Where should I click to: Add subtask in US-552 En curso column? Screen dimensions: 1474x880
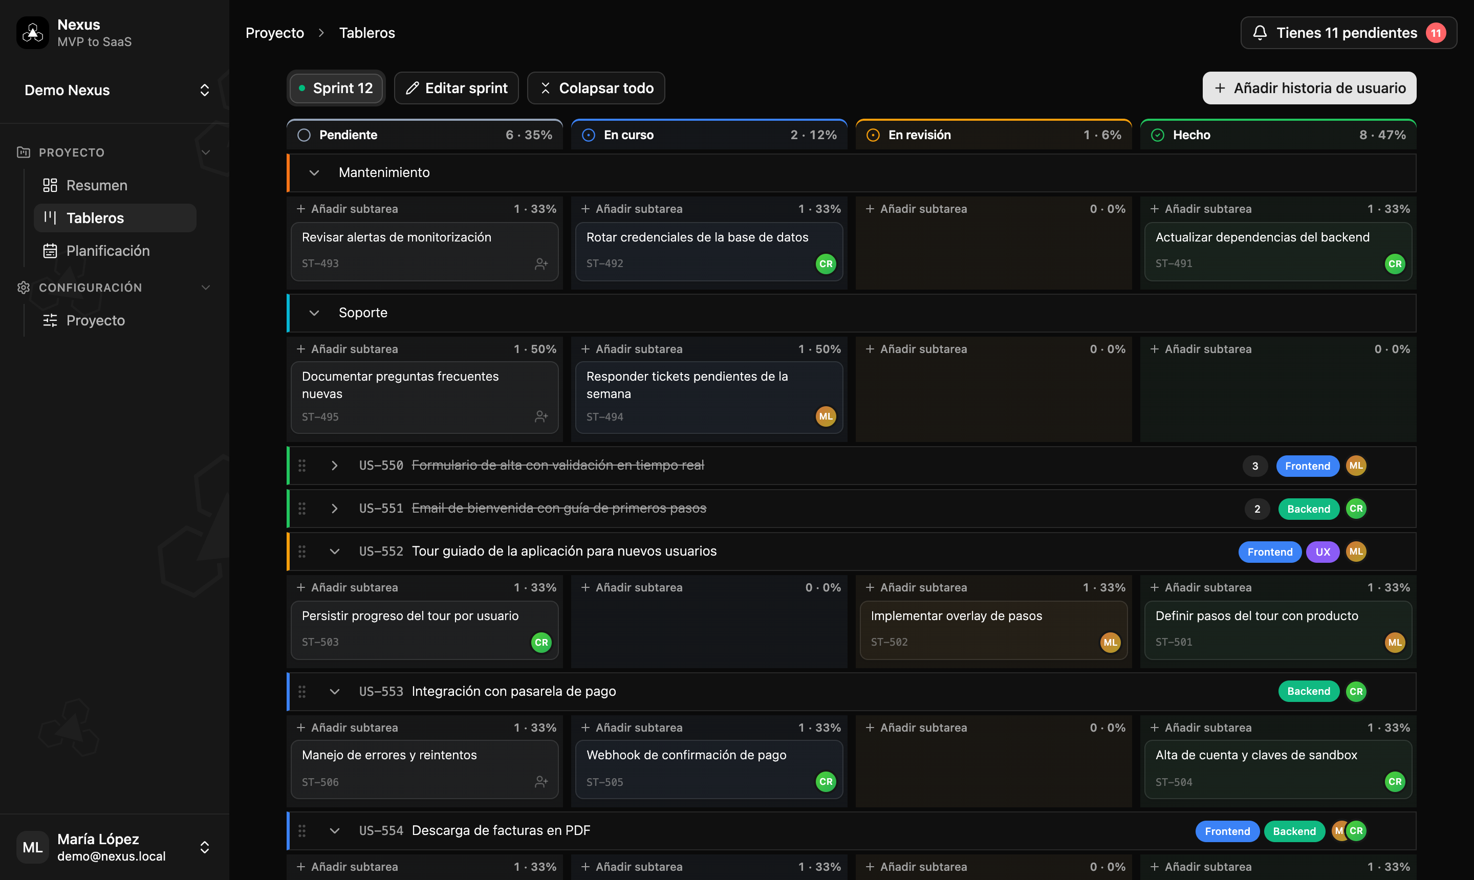(632, 588)
